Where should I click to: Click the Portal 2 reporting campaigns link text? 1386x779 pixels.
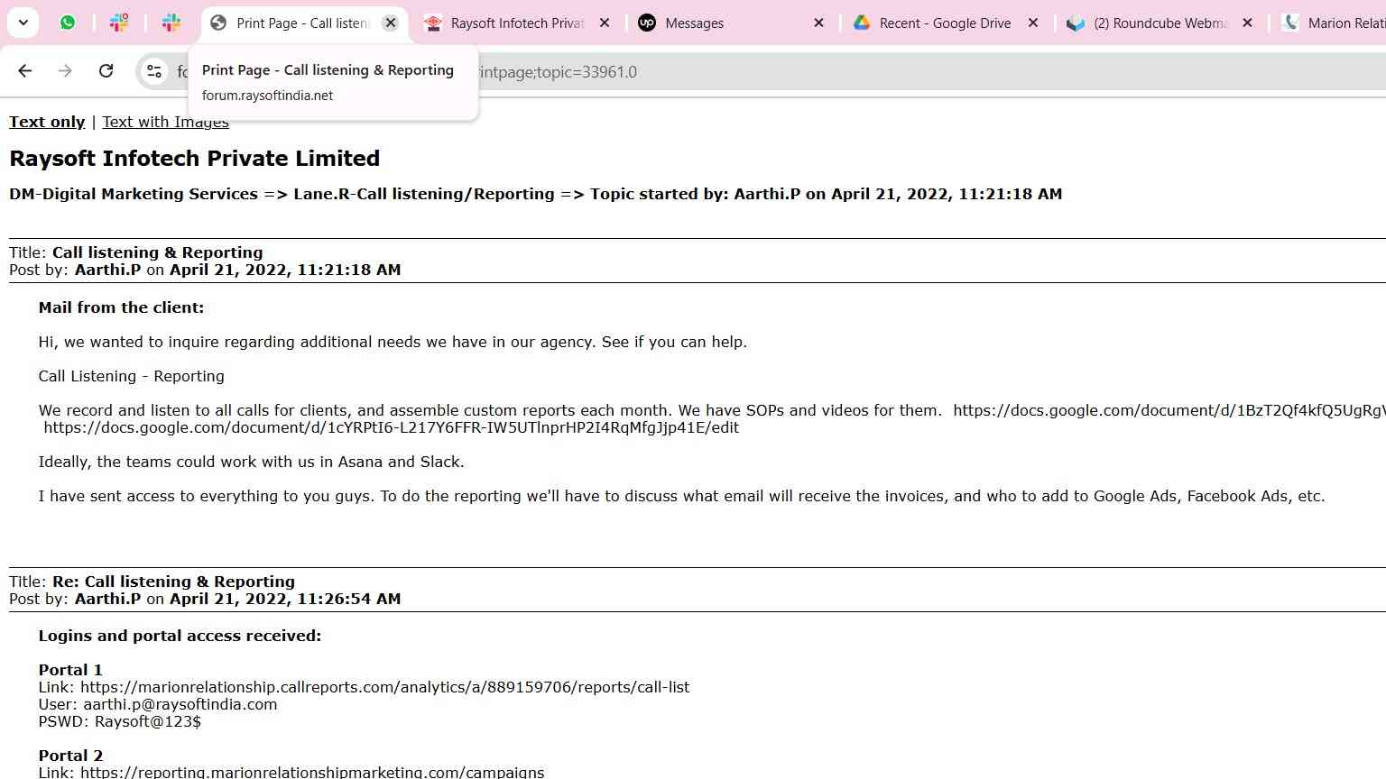[312, 772]
